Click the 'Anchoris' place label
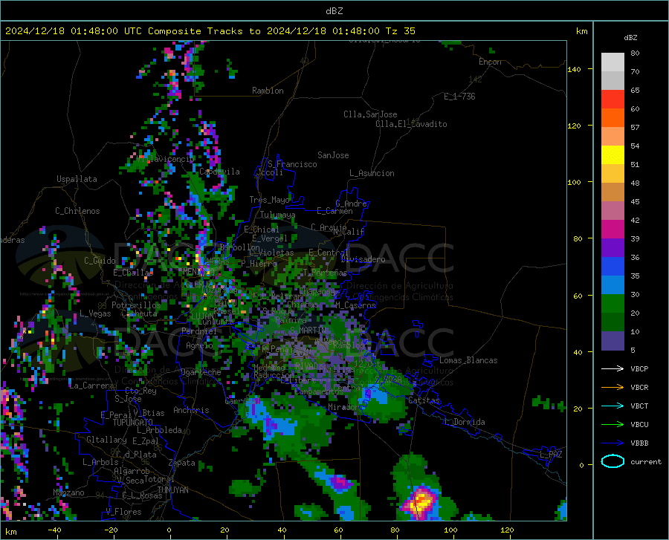Screen dimensions: 669x540 point(191,410)
